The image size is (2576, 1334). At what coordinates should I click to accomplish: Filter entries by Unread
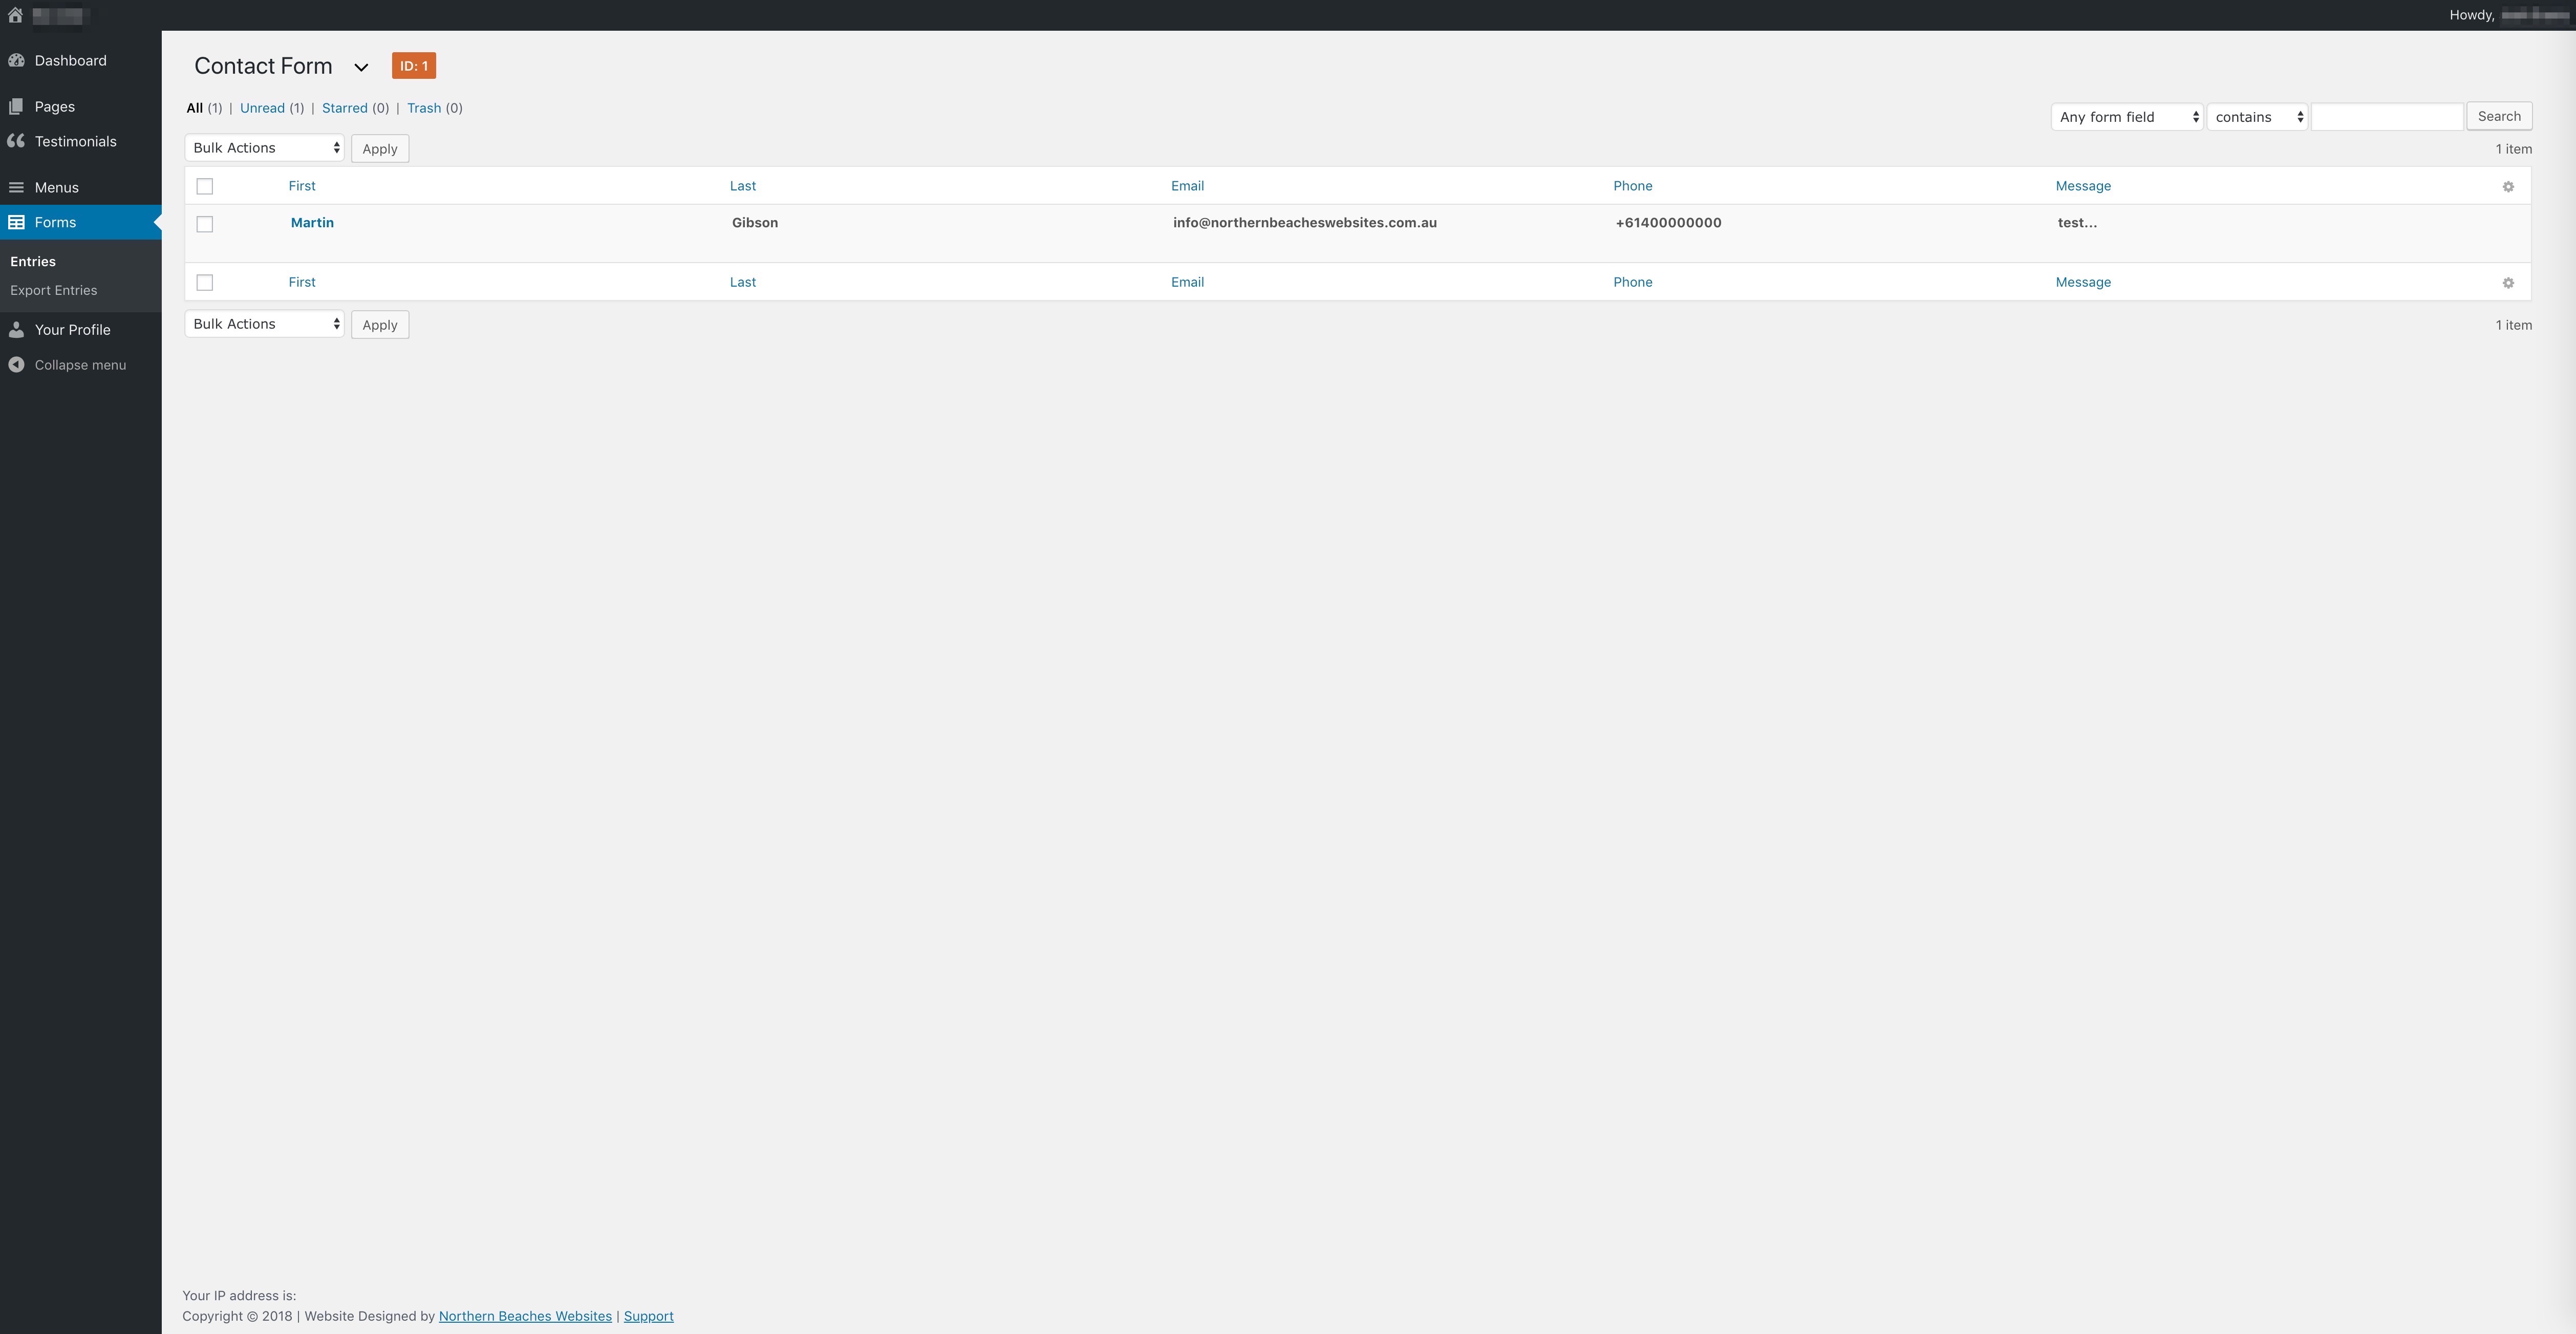tap(262, 108)
